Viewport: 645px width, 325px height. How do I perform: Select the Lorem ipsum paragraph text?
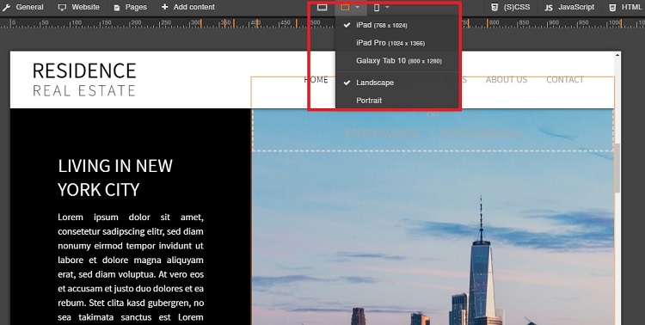[131, 267]
